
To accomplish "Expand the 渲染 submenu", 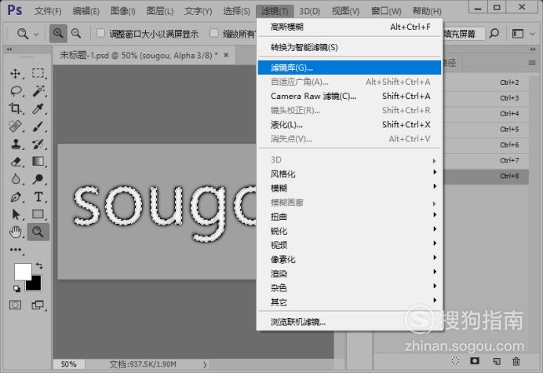I will tap(350, 273).
